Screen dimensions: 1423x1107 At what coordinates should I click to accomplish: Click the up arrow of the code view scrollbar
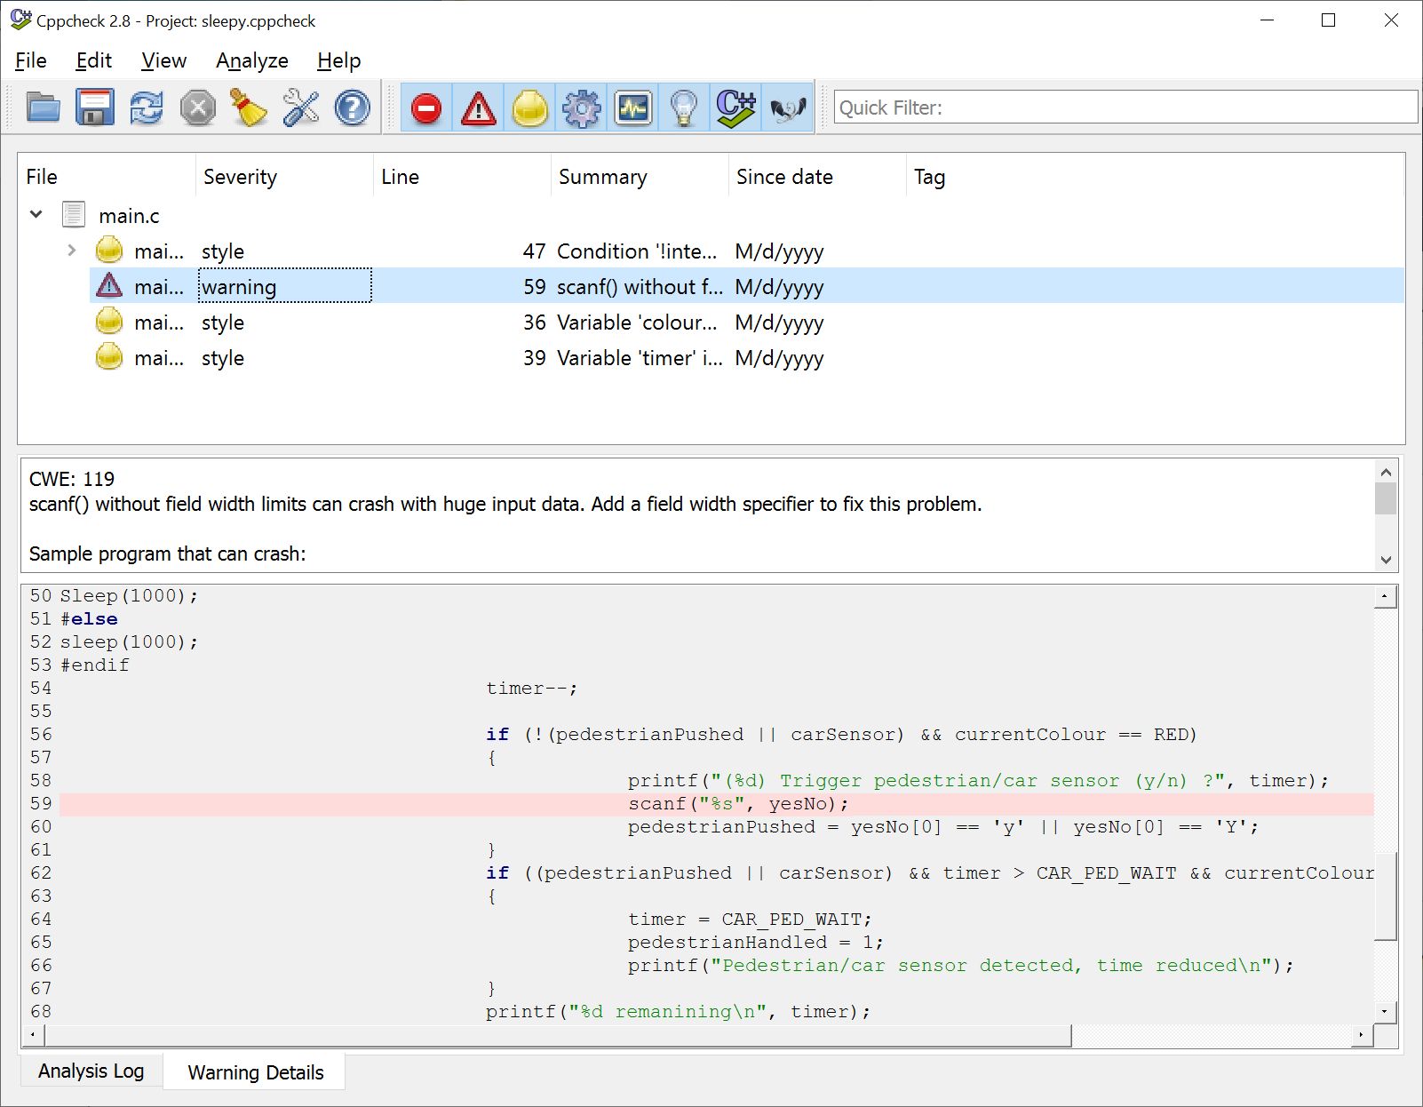(x=1385, y=596)
